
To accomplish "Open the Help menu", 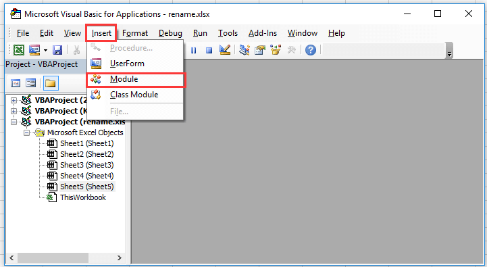I will (336, 33).
